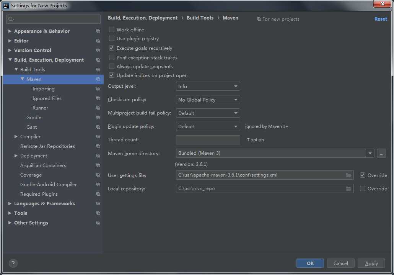
Task: Uncheck Execute goals recursively
Action: [x=112, y=48]
